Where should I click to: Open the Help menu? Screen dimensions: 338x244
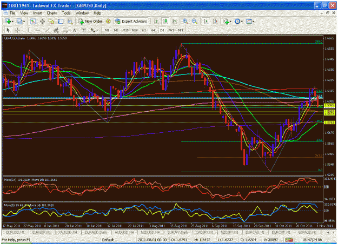97,13
